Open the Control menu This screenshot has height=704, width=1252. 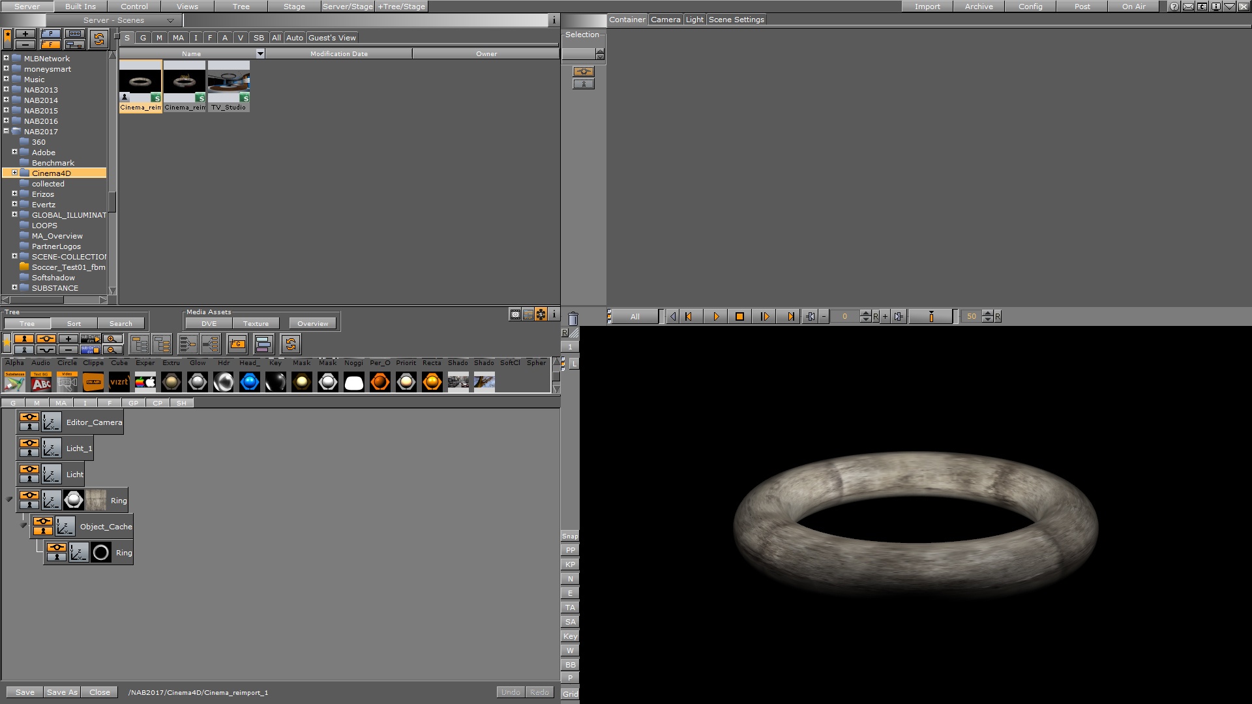134,7
